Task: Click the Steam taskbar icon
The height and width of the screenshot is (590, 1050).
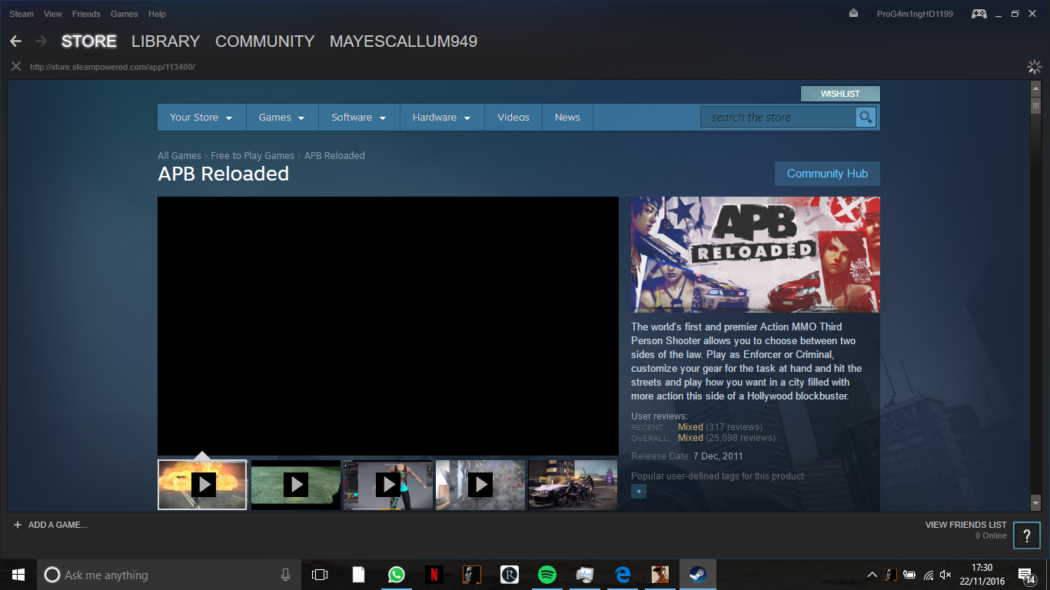Action: click(698, 575)
